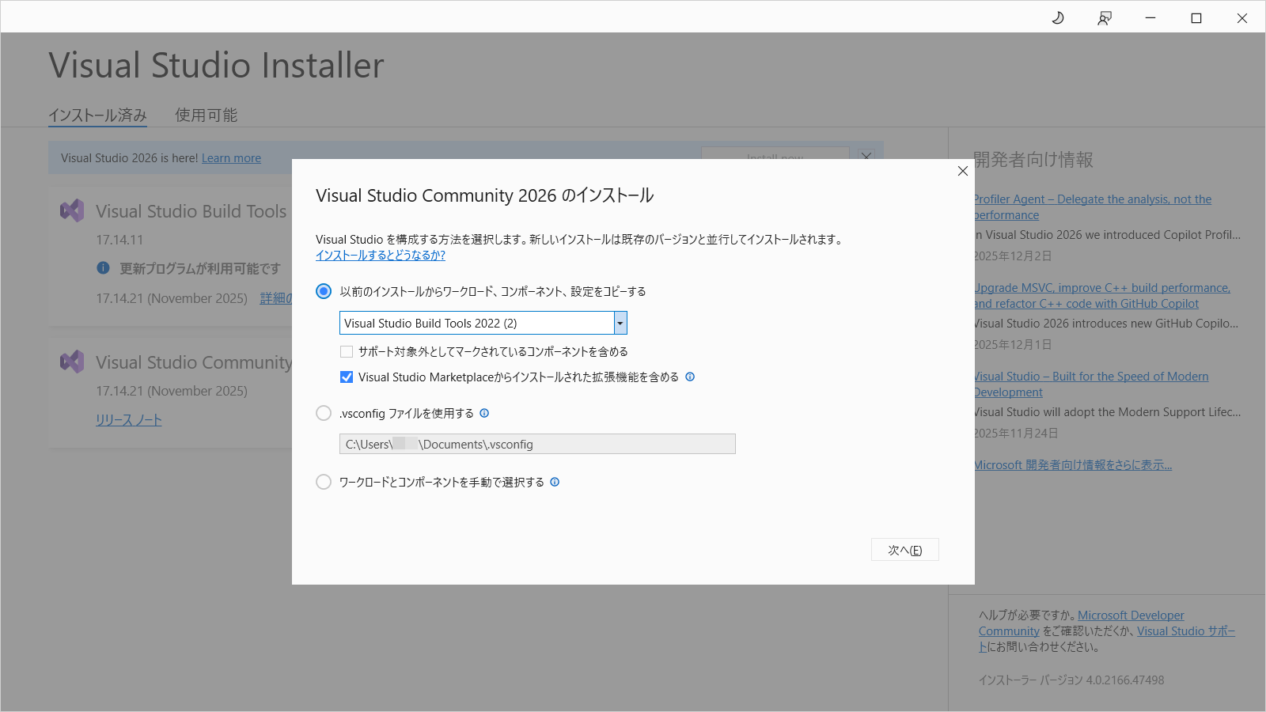Open the インストールするとどうなるか? link
The width and height of the screenshot is (1266, 712).
[x=380, y=256]
